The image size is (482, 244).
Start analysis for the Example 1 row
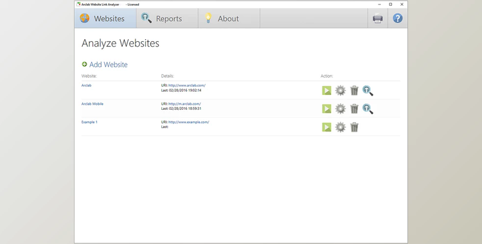tap(326, 127)
